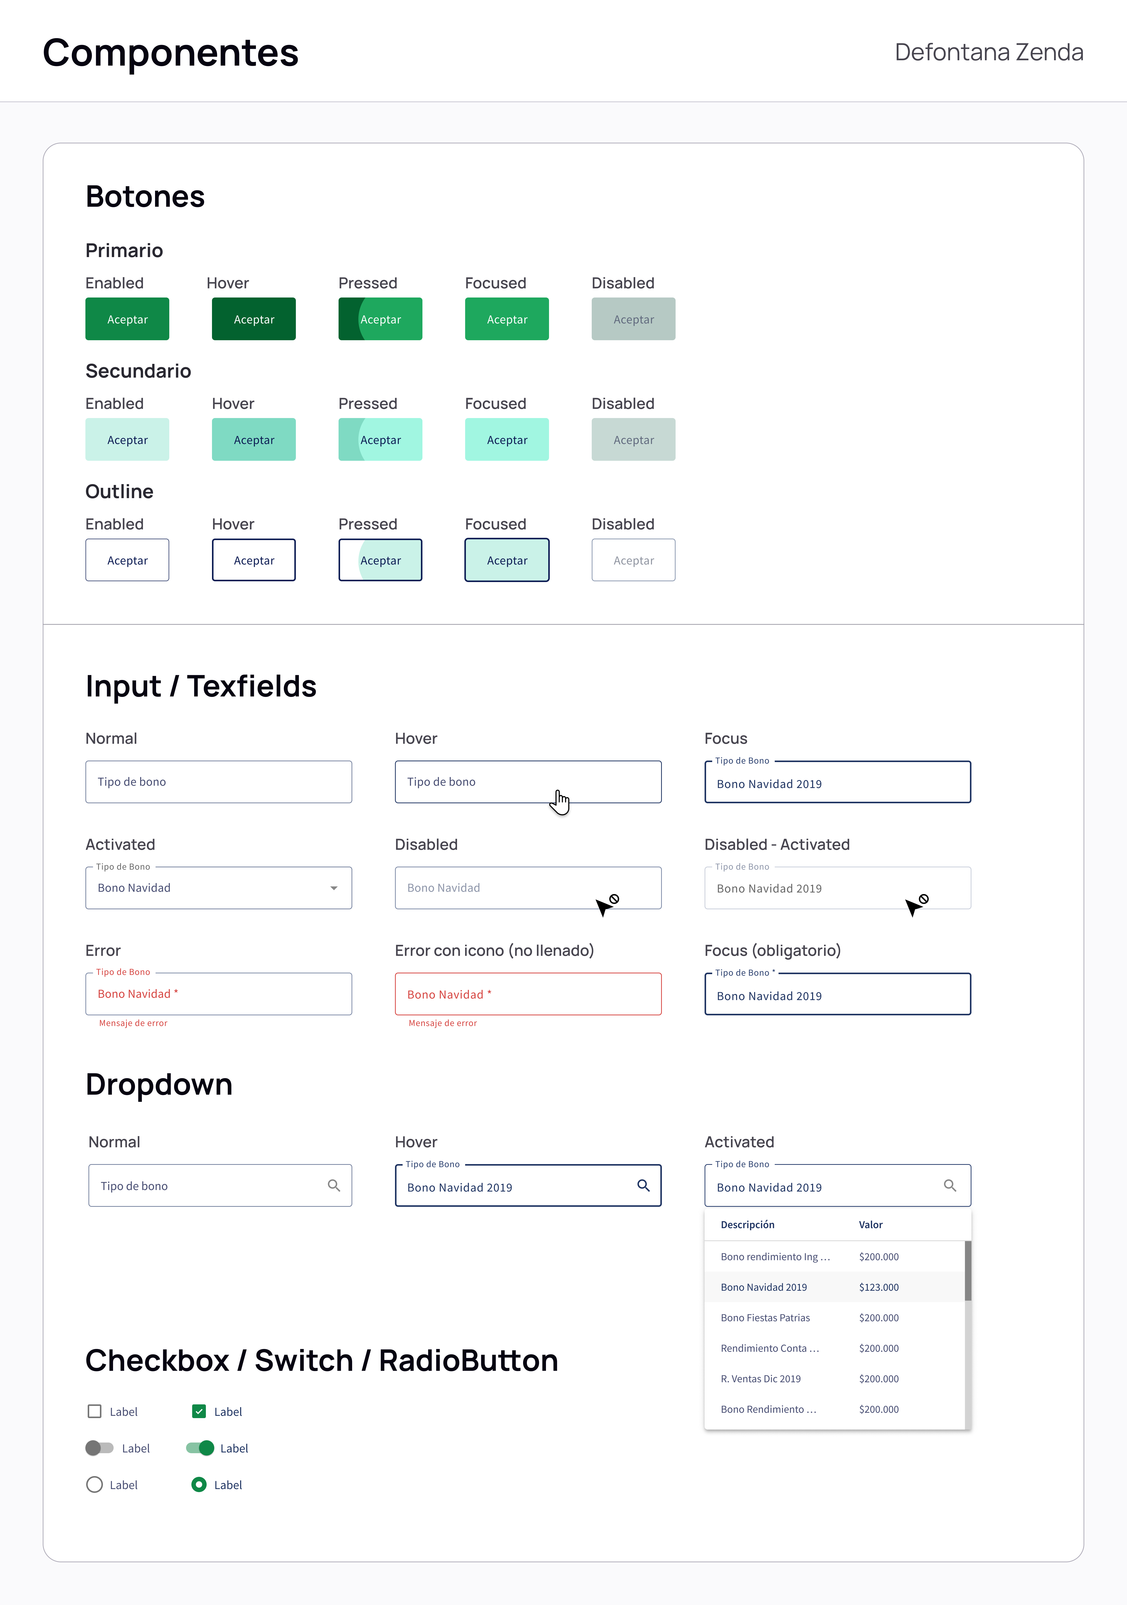Tick the unchecked Label checkbox

coord(94,1411)
